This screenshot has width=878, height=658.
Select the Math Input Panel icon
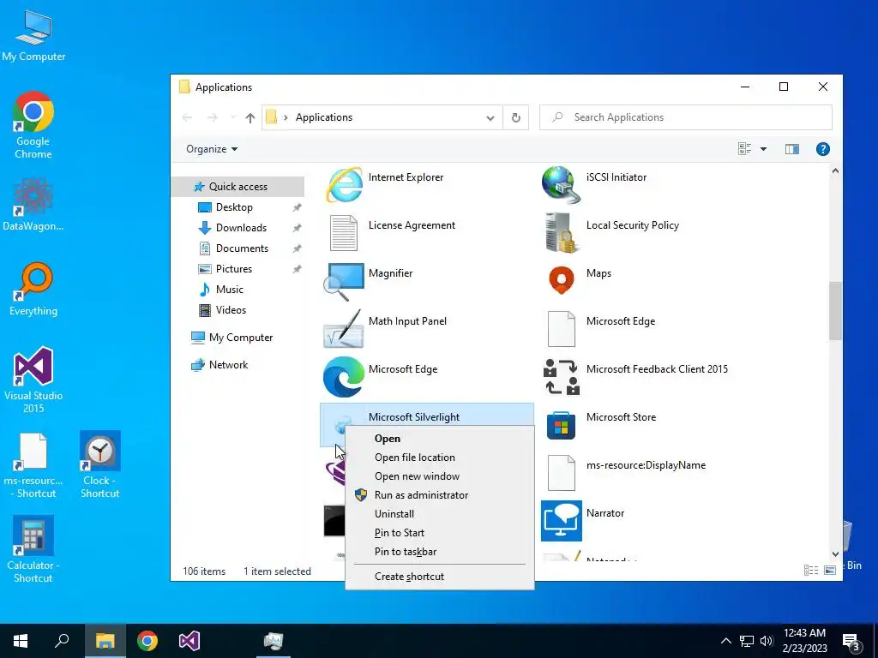pos(344,329)
